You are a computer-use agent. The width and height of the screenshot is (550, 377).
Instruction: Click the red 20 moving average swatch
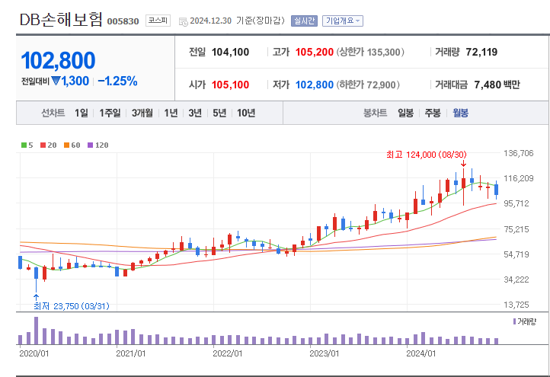coord(43,145)
